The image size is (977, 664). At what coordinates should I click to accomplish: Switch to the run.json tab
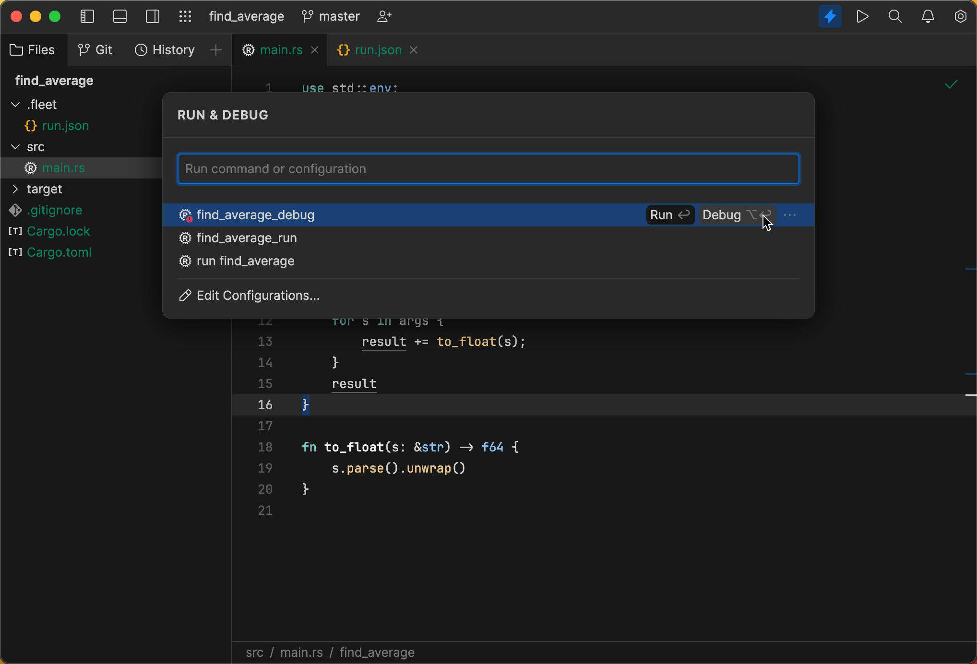coord(377,49)
